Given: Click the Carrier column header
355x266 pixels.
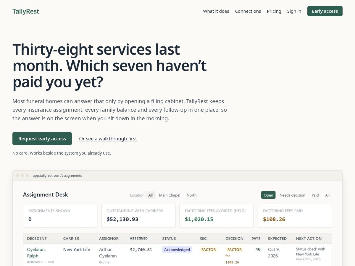Looking at the screenshot, I should click(71, 239).
